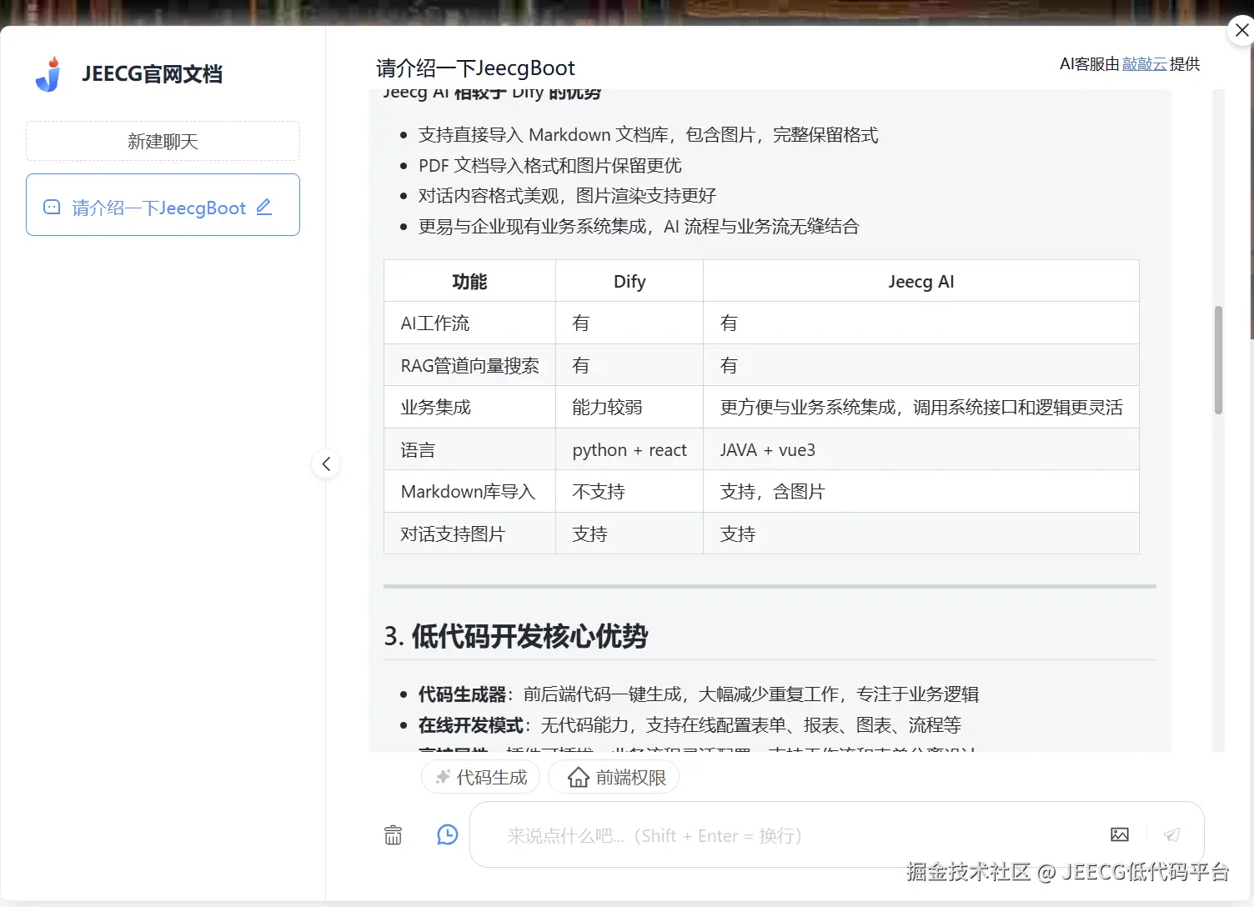
Task: Open chat history with the clock icon
Action: click(x=448, y=834)
